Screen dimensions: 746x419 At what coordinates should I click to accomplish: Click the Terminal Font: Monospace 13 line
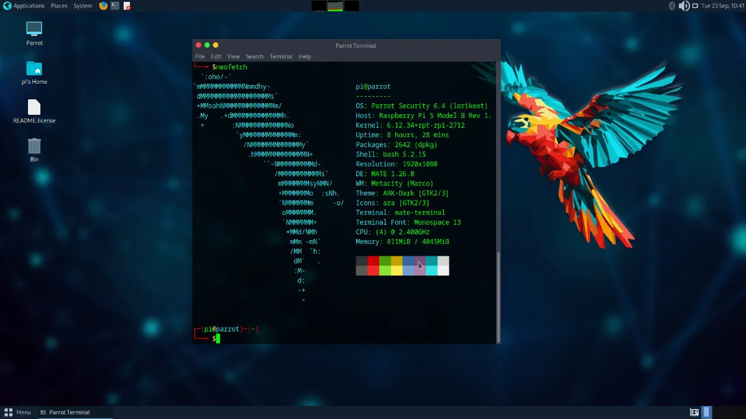click(408, 222)
